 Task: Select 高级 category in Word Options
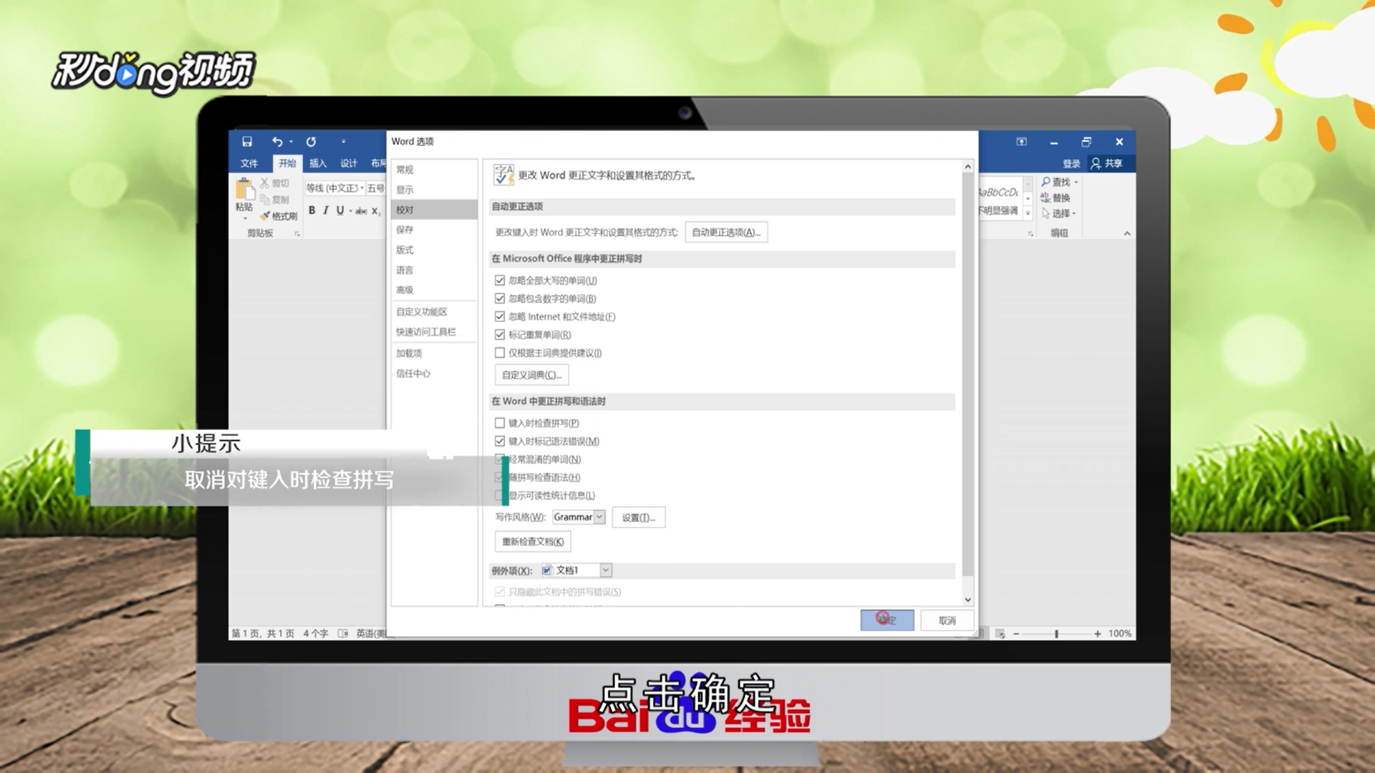434,290
